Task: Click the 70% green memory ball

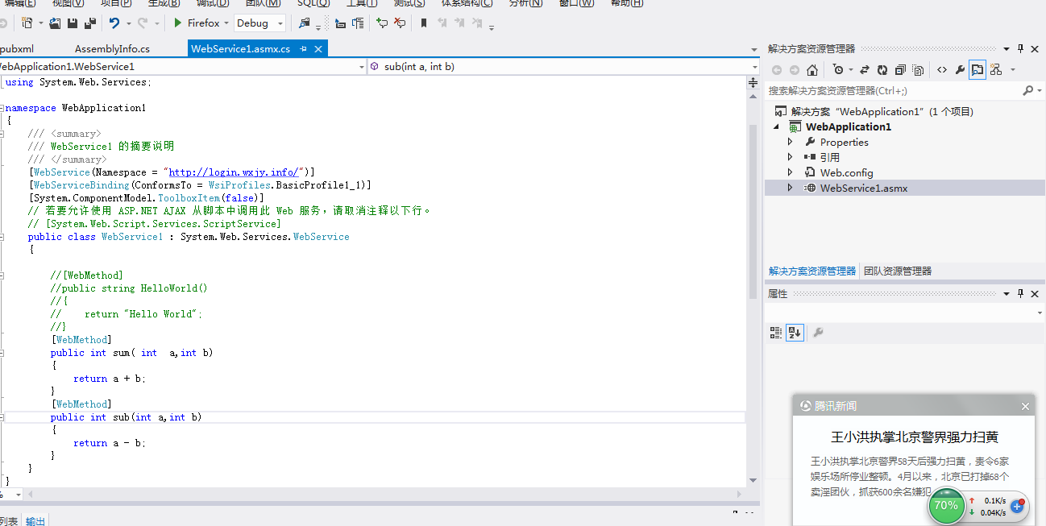Action: (x=946, y=506)
